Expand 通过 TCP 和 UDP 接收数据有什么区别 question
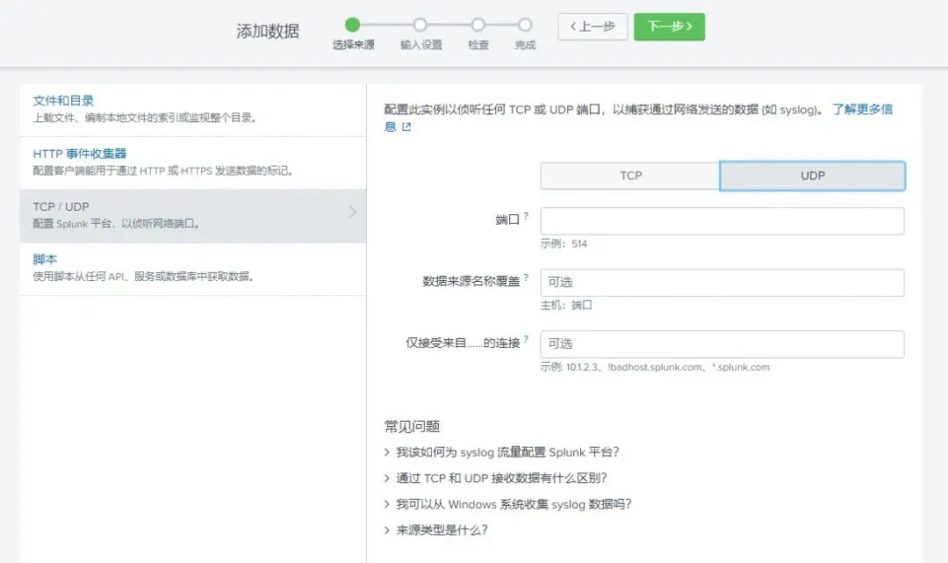The width and height of the screenshot is (948, 563). (495, 479)
